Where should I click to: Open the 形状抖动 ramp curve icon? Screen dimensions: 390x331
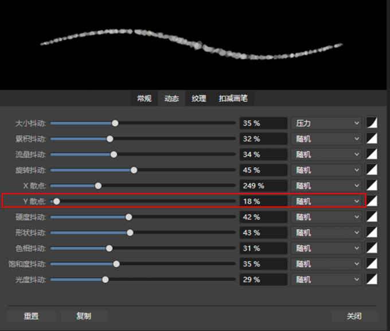click(x=372, y=232)
